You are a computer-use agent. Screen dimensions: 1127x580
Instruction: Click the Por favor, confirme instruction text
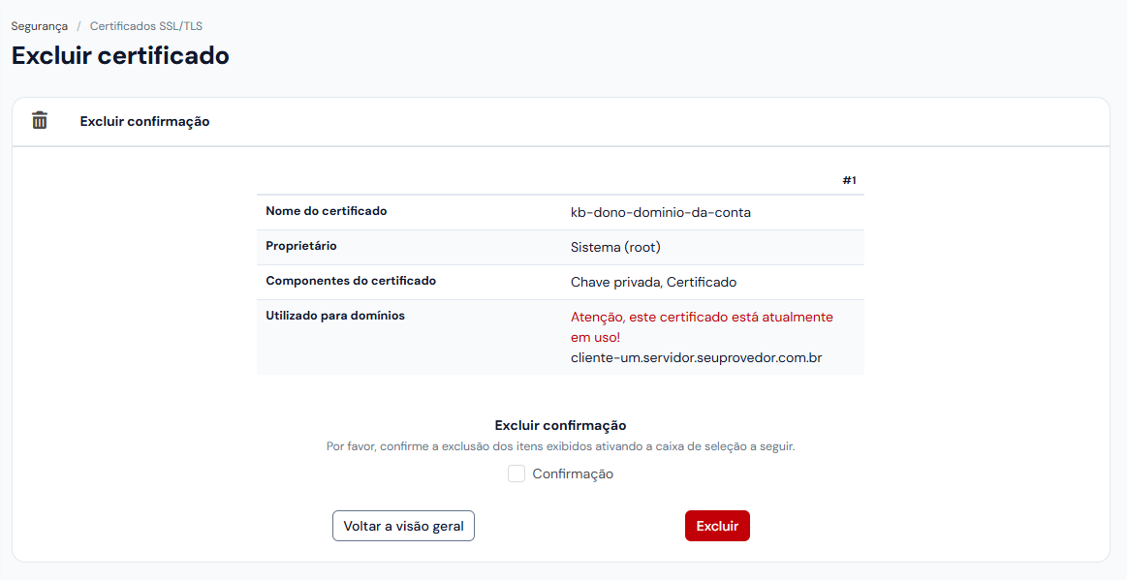pyautogui.click(x=561, y=446)
